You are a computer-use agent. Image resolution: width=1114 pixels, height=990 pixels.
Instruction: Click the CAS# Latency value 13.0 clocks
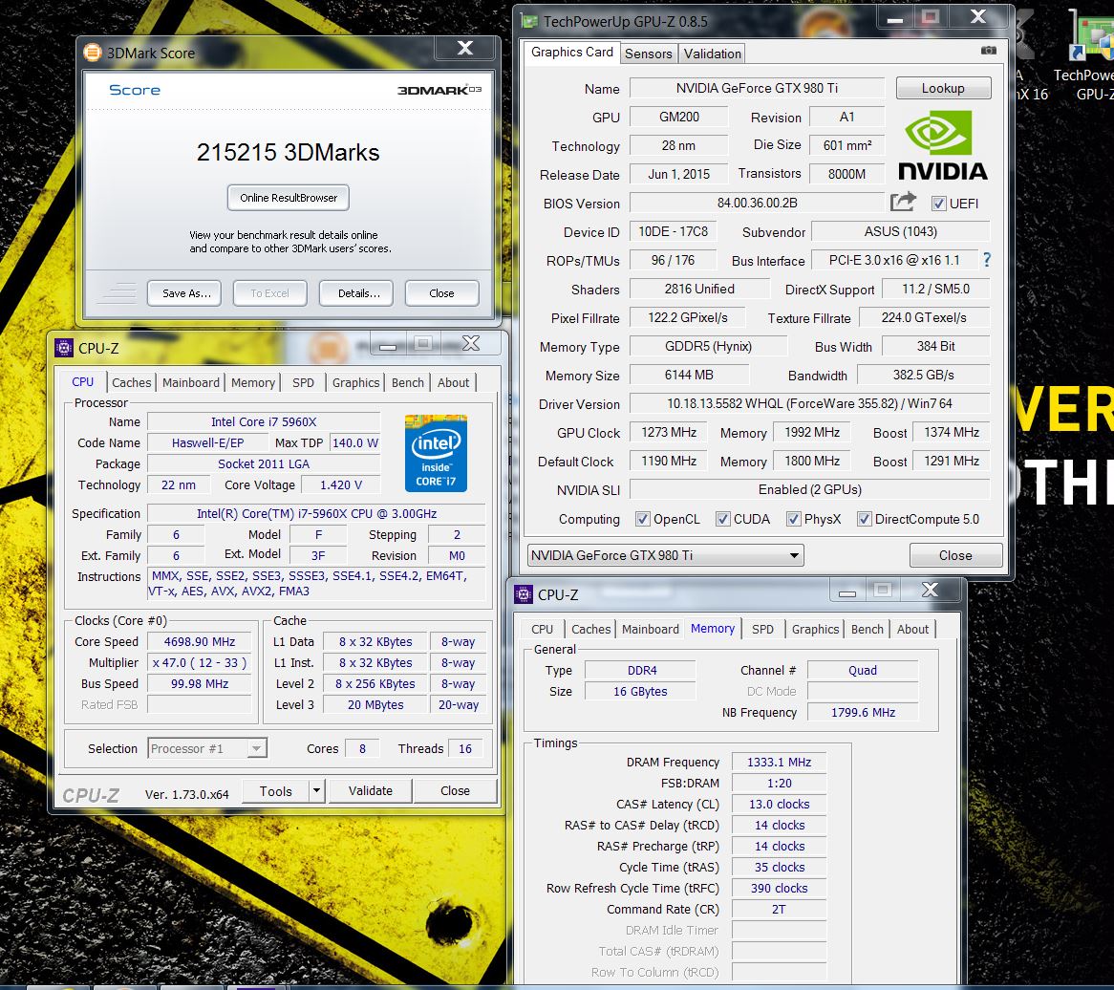point(780,804)
